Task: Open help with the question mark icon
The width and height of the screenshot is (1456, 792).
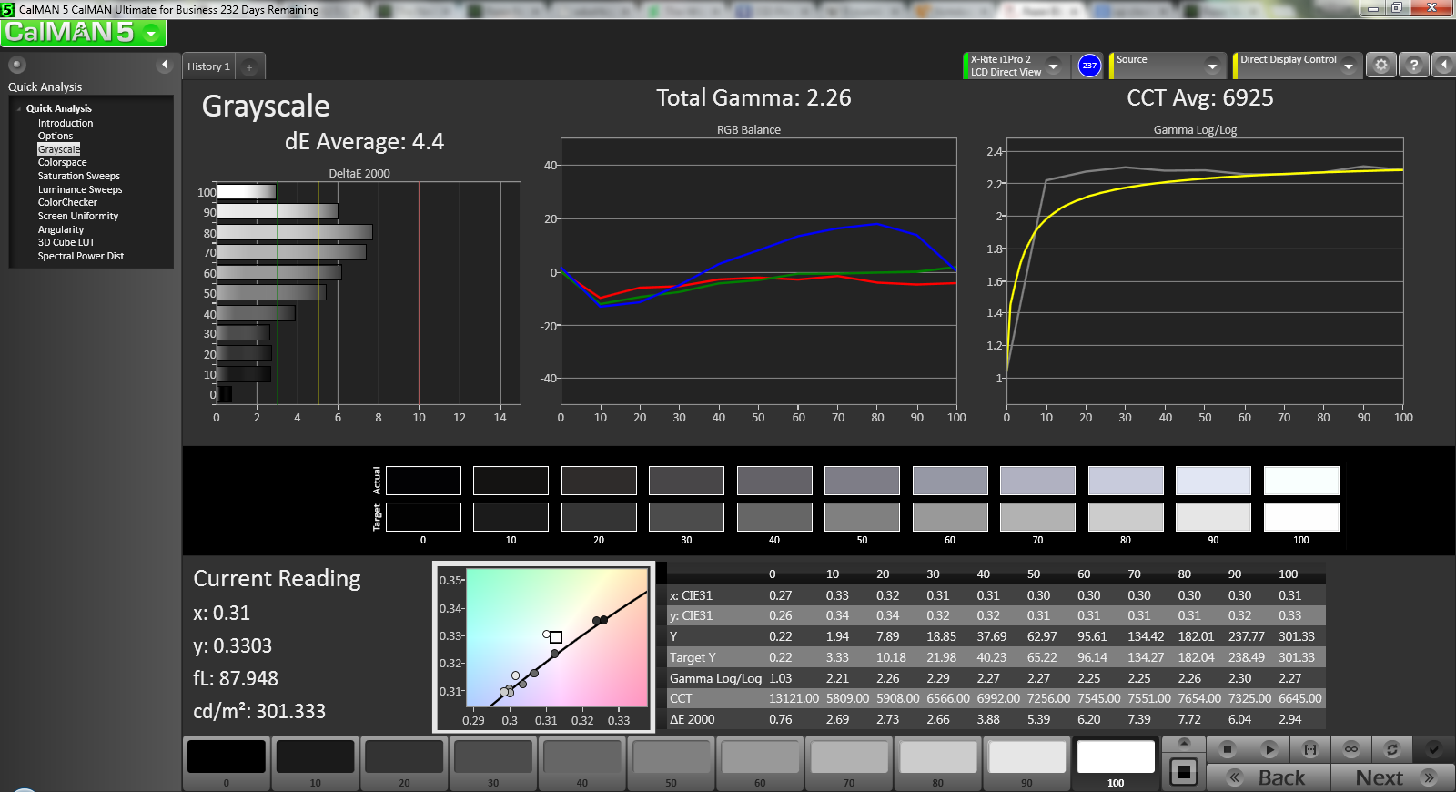Action: (1413, 66)
